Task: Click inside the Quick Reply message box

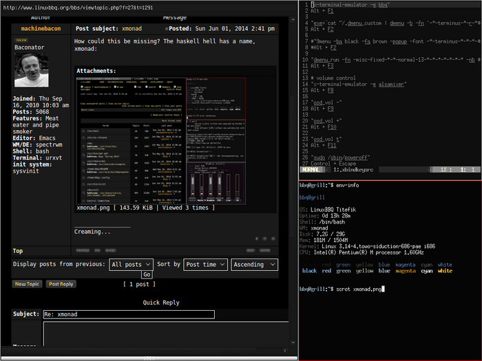Action: [x=165, y=335]
